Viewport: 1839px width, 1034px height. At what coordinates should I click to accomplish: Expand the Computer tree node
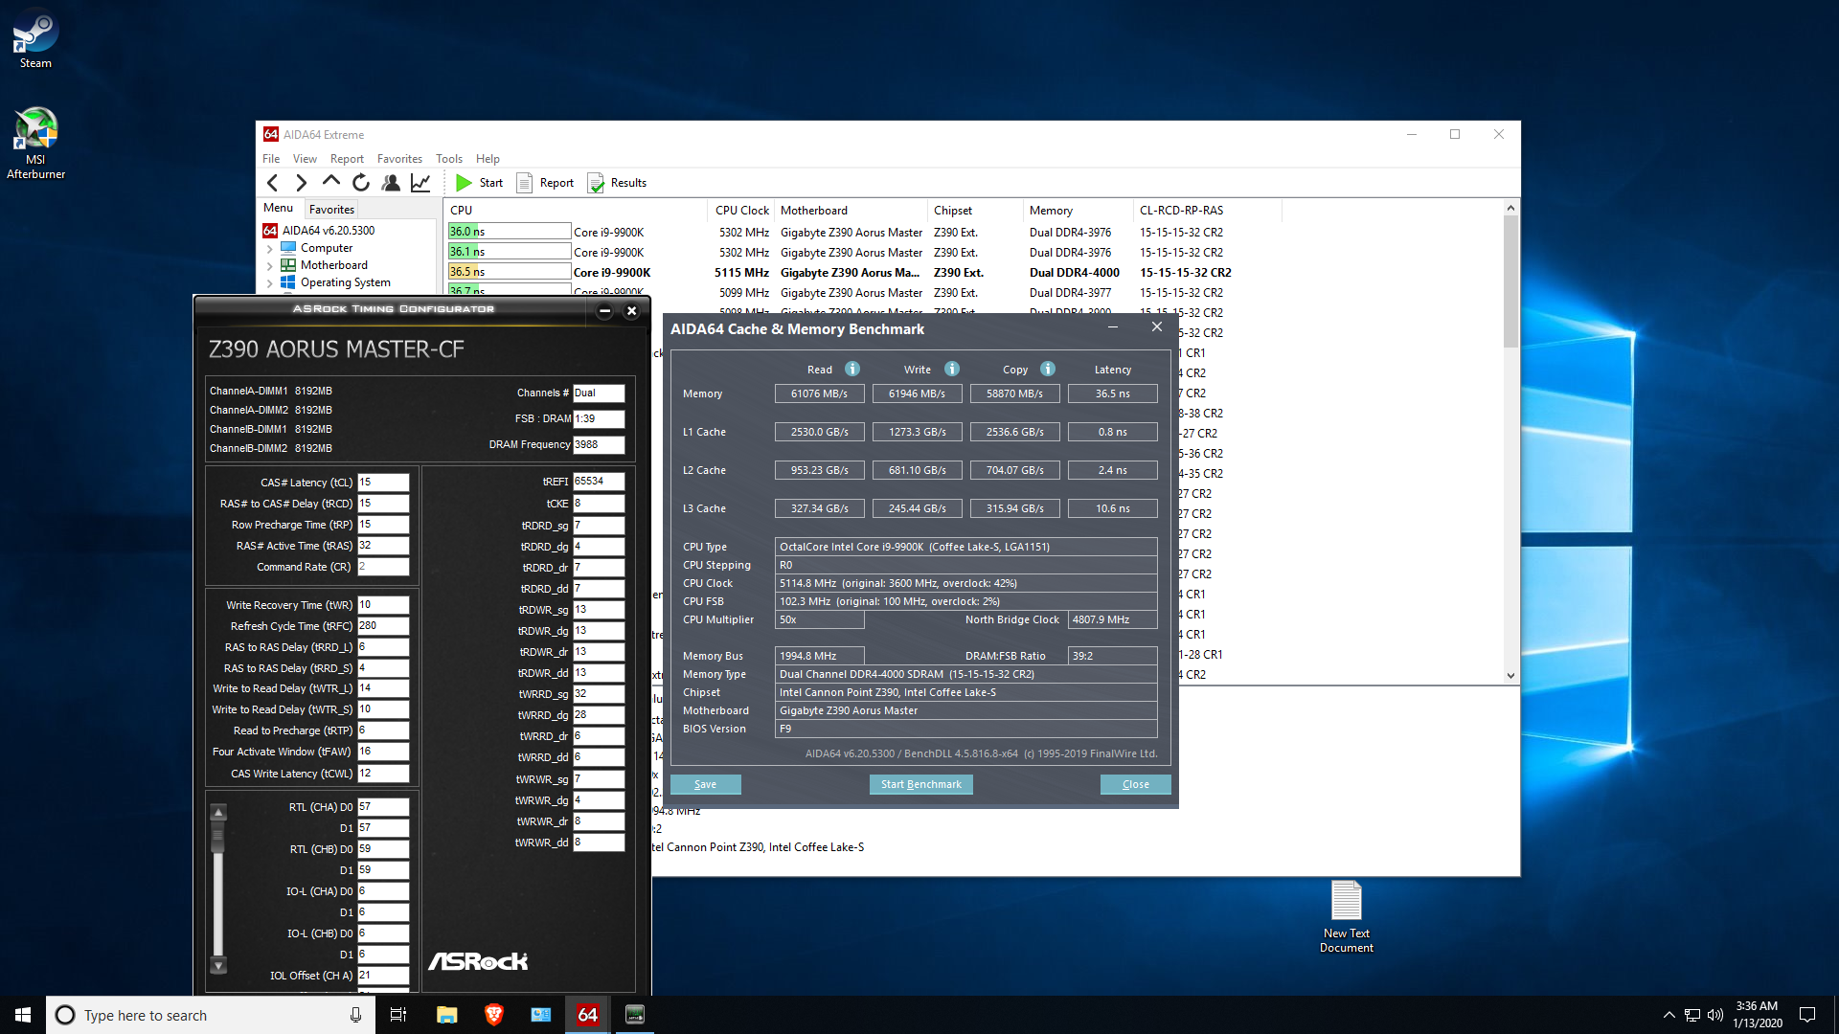tap(270, 249)
